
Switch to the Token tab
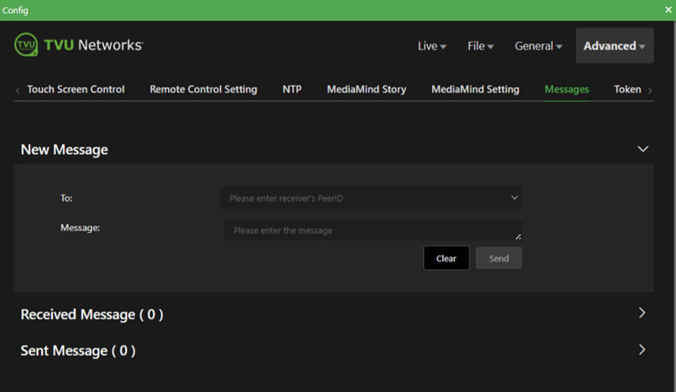tap(627, 89)
